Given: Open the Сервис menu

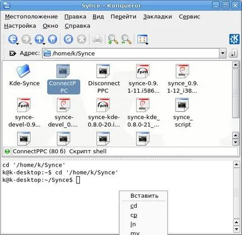Looking at the screenshot, I should tap(189, 17).
